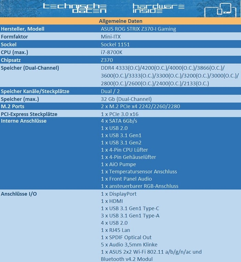241x262 pixels.
Task: Click the 'i7-8700K' value
Action: click(x=112, y=52)
